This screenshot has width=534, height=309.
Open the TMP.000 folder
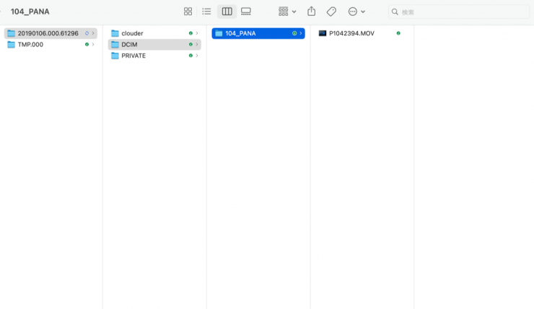pyautogui.click(x=30, y=45)
